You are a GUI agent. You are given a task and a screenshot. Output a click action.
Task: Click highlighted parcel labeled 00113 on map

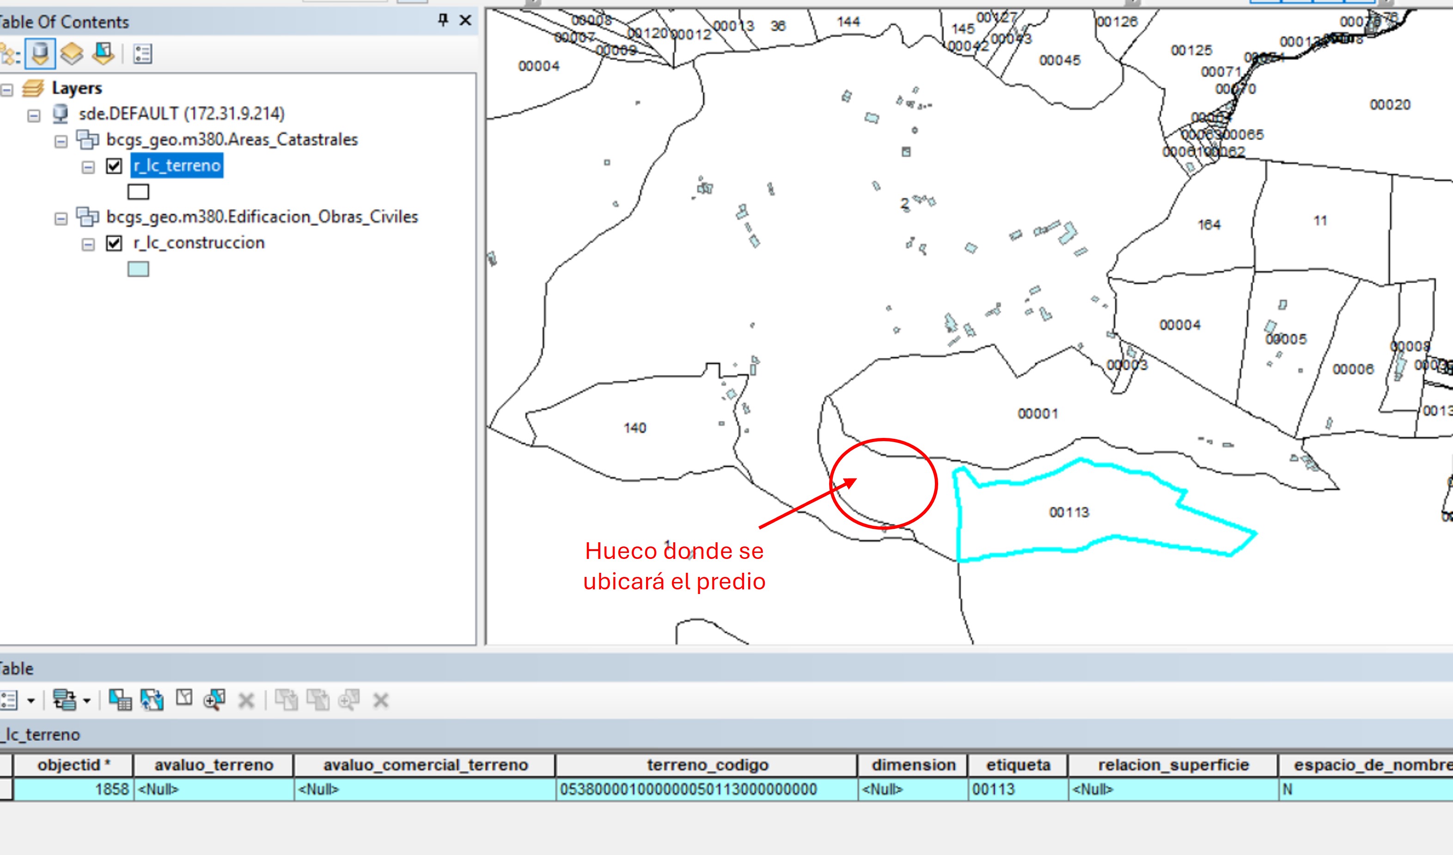tap(1068, 512)
